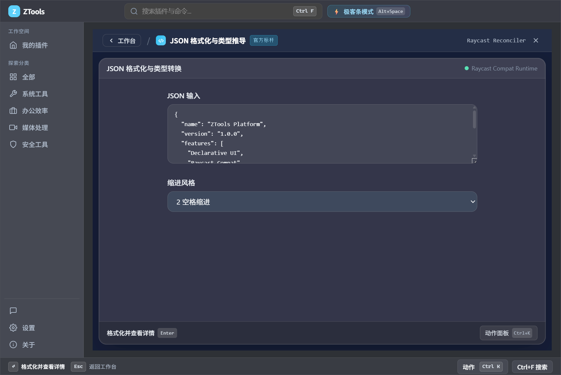The height and width of the screenshot is (375, 561).
Task: Click Esc 返回工作台 in the status bar
Action: click(94, 367)
